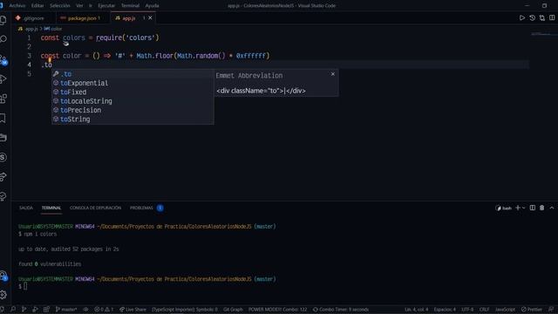The height and width of the screenshot is (314, 558).
Task: Change indentation via Espacios: 4
Action: click(445, 310)
